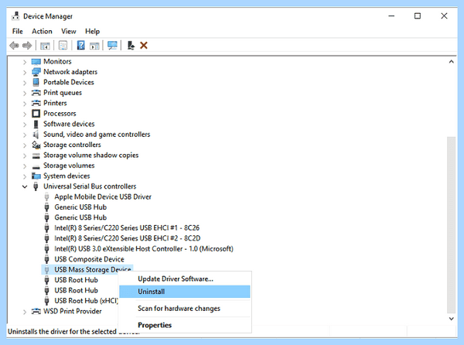The height and width of the screenshot is (345, 464).
Task: Click the vertical scrollbar up arrow
Action: (x=452, y=62)
